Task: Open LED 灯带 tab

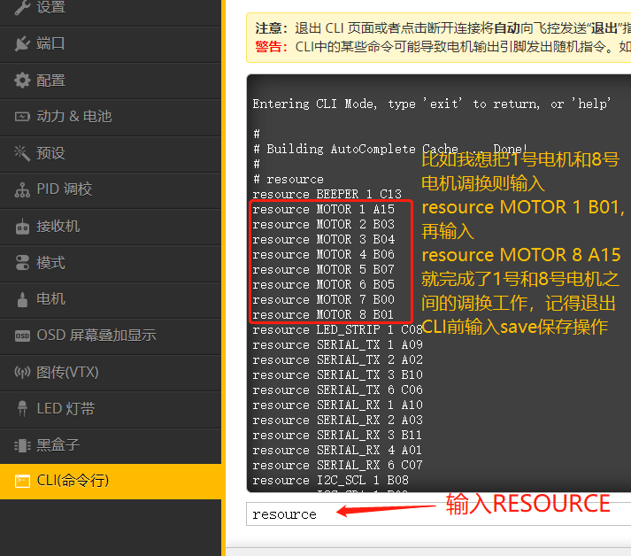Action: [111, 410]
